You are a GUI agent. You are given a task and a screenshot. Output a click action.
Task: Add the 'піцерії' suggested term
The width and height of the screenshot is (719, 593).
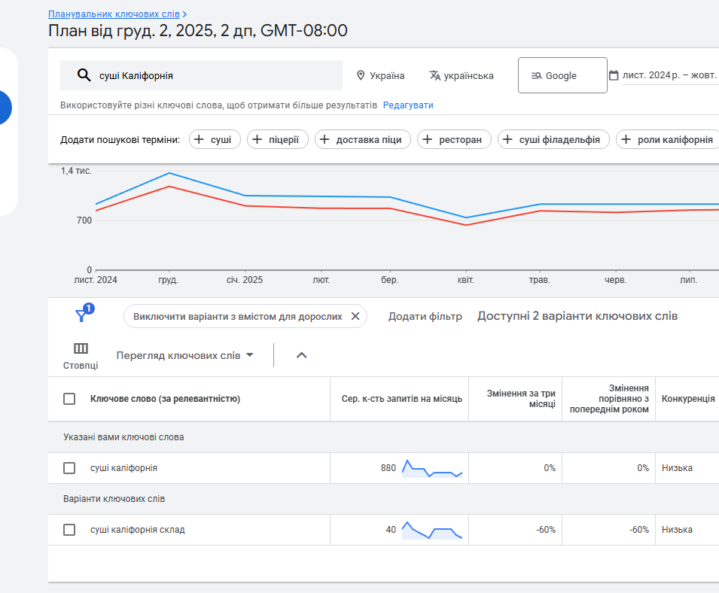(278, 139)
